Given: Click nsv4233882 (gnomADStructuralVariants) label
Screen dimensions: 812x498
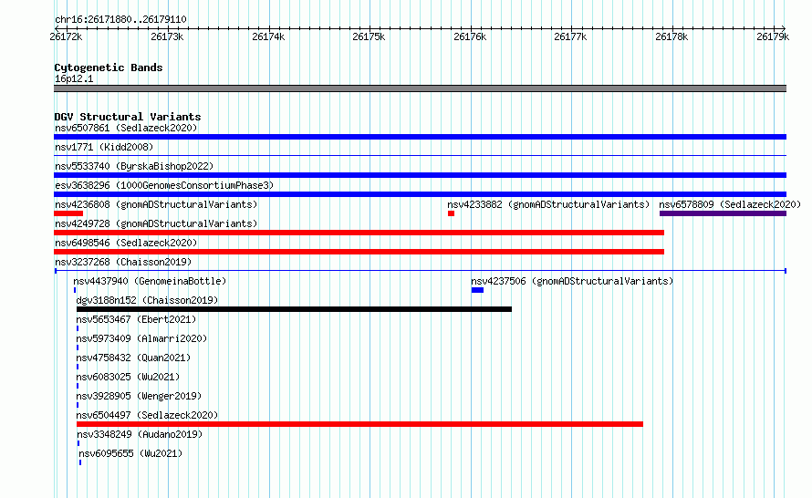Looking at the screenshot, I should [x=548, y=204].
